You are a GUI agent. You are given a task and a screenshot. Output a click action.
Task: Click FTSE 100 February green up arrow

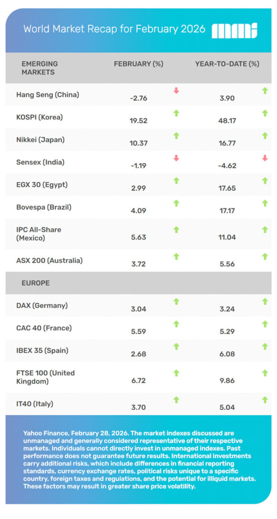point(176,372)
